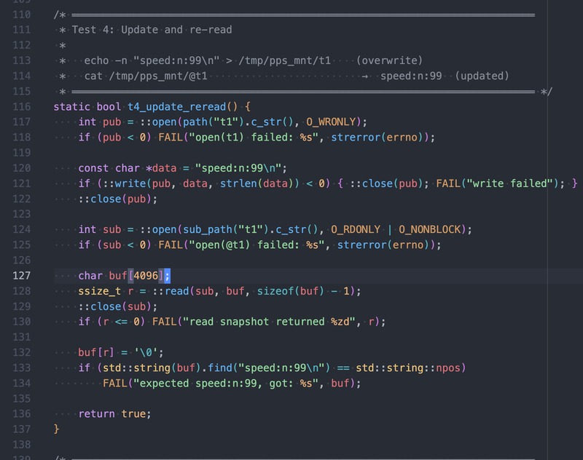Click the ::read call
Screen dimensions: 583x460
point(171,291)
